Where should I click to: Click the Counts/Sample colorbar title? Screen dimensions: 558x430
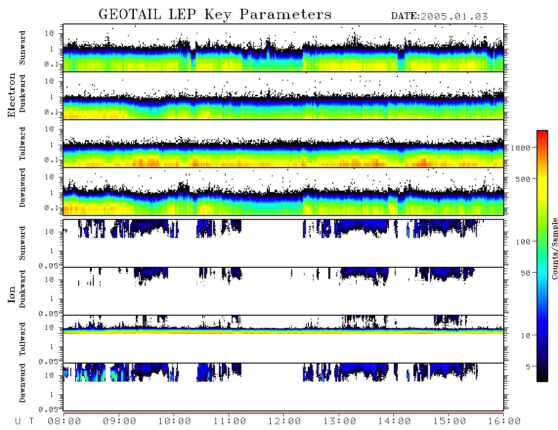point(554,248)
